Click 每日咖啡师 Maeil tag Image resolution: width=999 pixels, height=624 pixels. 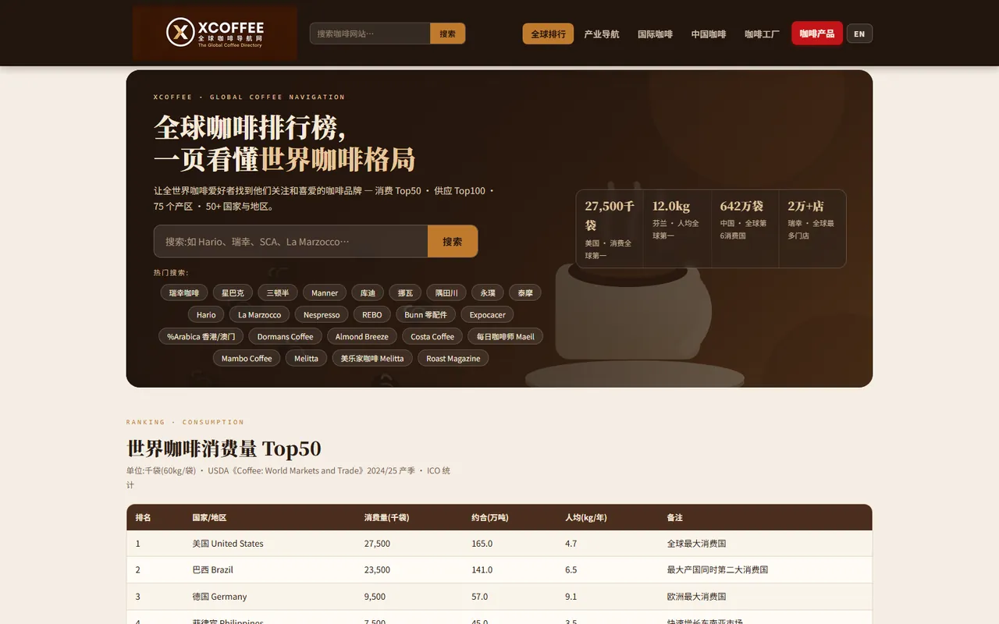tap(506, 336)
